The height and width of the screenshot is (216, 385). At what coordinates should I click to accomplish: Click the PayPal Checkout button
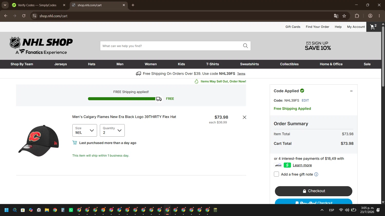pos(313,201)
